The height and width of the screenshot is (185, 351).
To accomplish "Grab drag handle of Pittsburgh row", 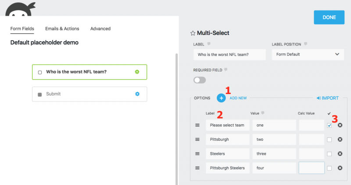I will pos(197,140).
